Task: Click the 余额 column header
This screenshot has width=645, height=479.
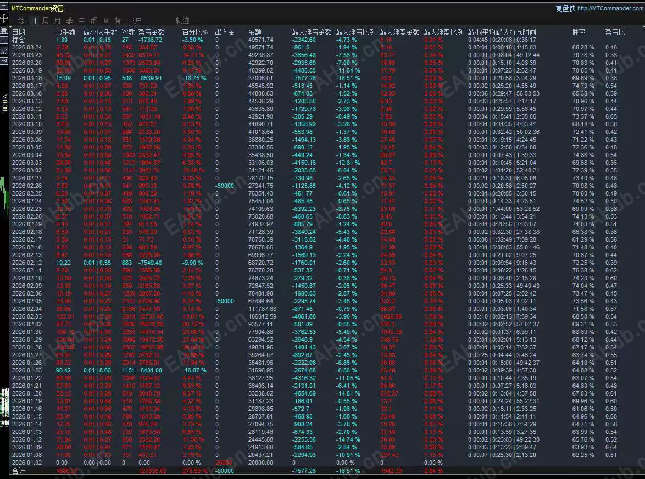Action: pos(254,32)
